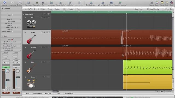The width and height of the screenshot is (175, 98).
Task: Open Preferences from the toolbar
Action: [12, 2]
